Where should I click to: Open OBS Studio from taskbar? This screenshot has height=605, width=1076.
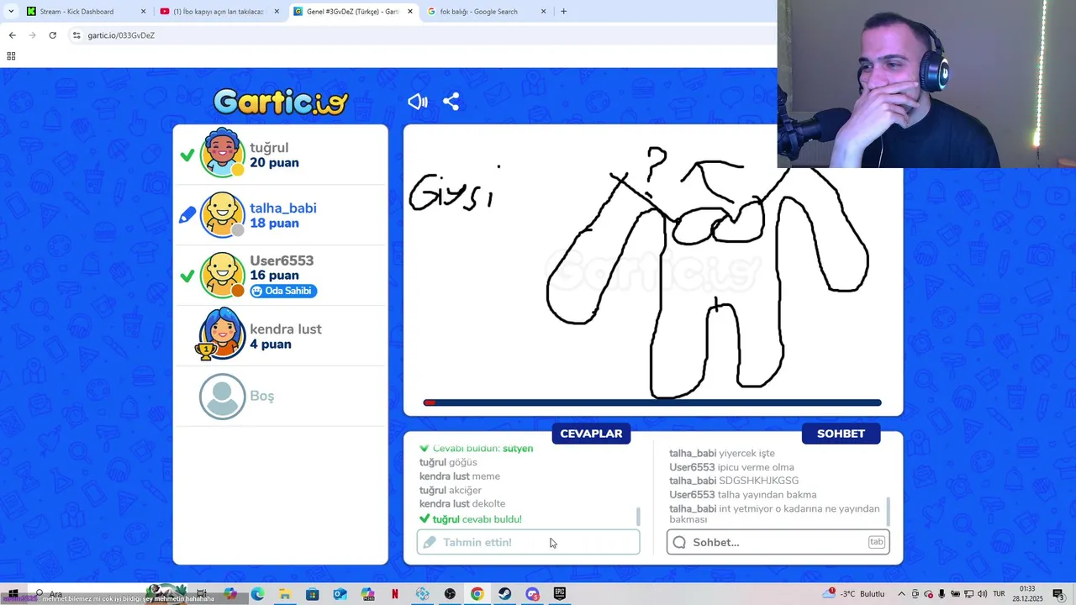450,594
